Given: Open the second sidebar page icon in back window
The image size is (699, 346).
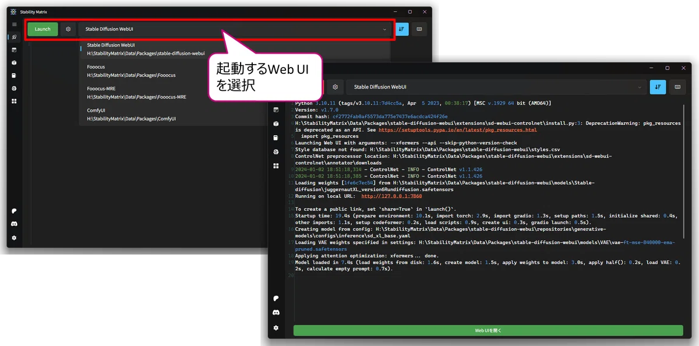Looking at the screenshot, I should coord(14,50).
